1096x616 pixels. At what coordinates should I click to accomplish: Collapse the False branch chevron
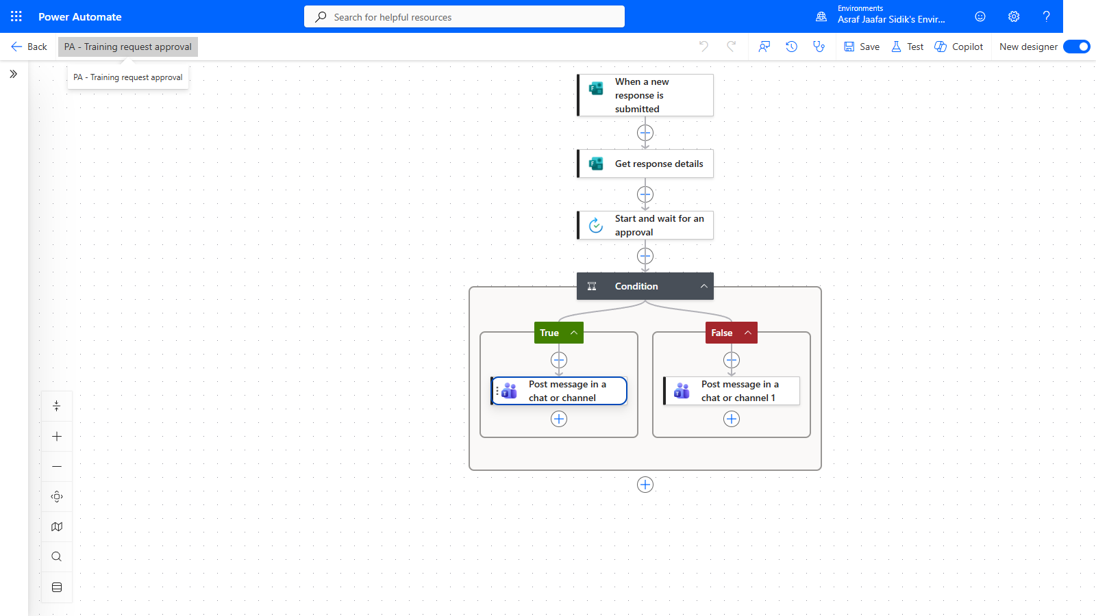tap(748, 333)
